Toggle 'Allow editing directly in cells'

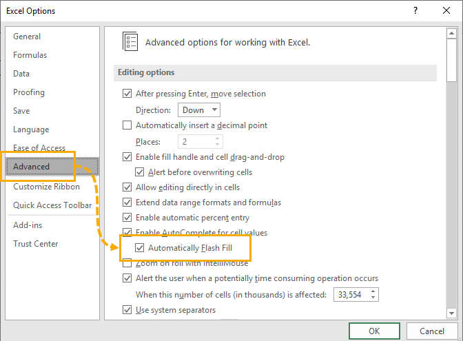(x=127, y=187)
